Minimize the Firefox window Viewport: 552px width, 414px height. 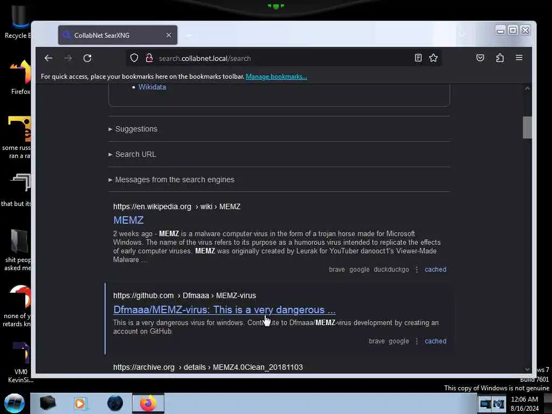(500, 30)
